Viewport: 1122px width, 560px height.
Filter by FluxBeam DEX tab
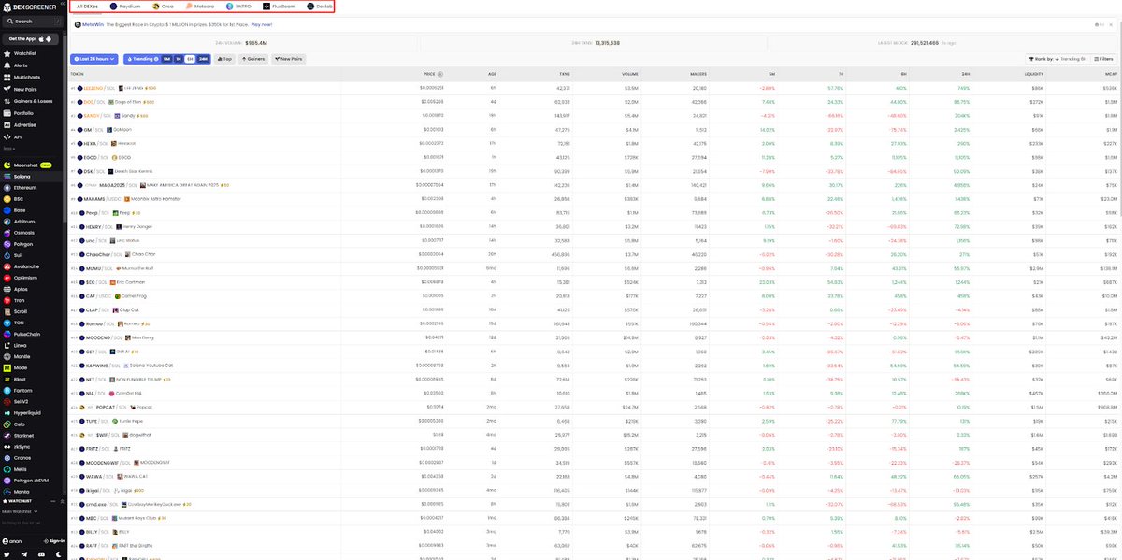tap(279, 7)
